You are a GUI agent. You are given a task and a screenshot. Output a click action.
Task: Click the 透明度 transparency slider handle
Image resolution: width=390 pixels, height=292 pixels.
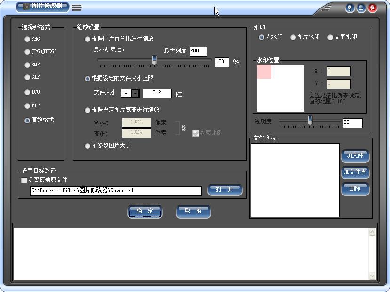tap(310, 121)
